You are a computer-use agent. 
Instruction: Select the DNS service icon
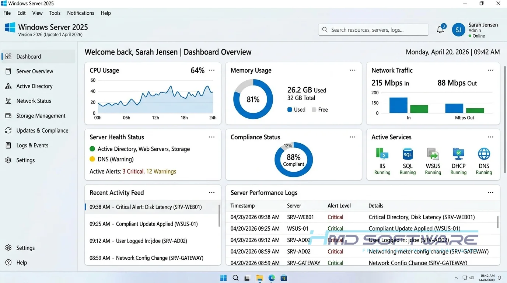point(484,154)
